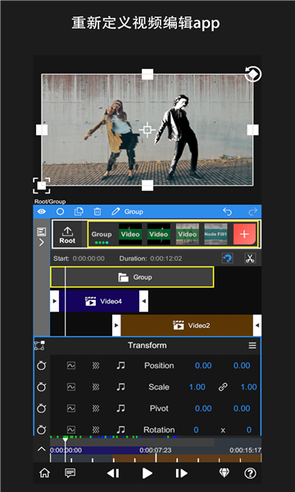The height and width of the screenshot is (492, 295).
Task: Select the Group clip in timeline
Action: 132,277
